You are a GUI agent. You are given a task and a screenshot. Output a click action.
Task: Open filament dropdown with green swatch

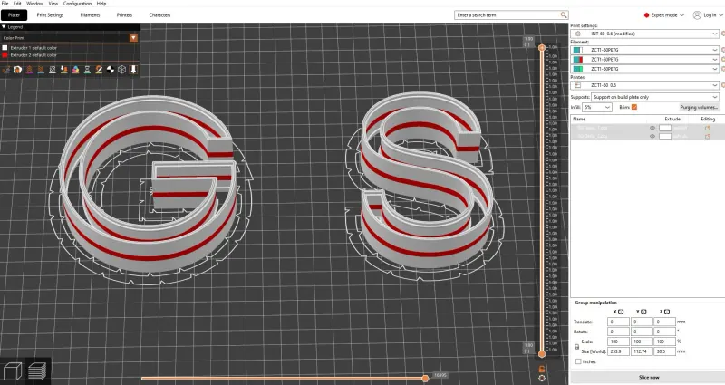click(645, 69)
